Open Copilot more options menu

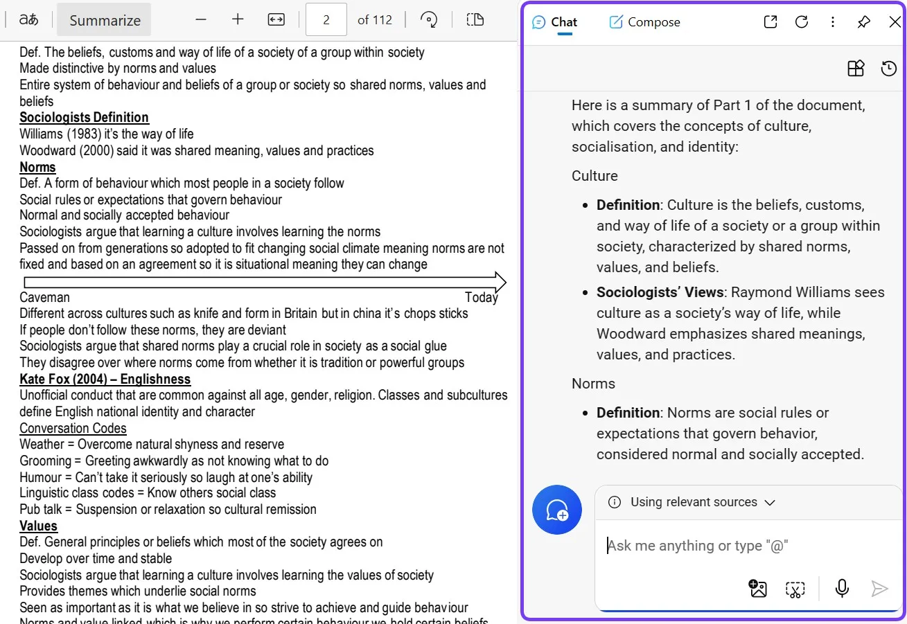[832, 21]
